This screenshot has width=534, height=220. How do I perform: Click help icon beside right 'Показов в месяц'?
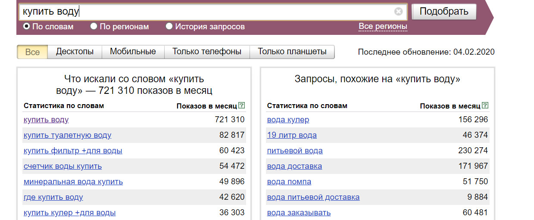485,105
